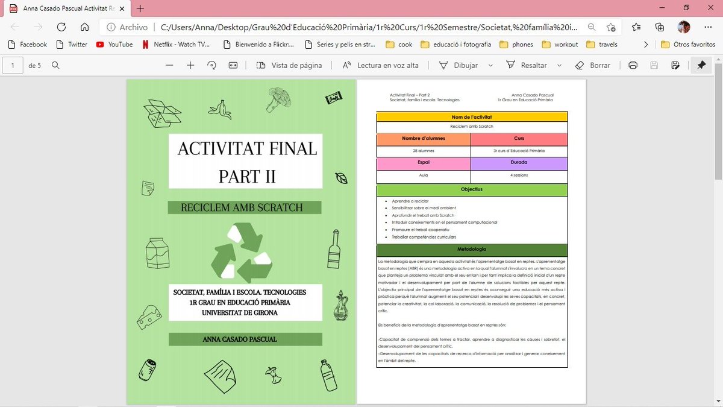Click the Save As disk-with-pencil icon
The width and height of the screenshot is (723, 407).
pos(675,65)
